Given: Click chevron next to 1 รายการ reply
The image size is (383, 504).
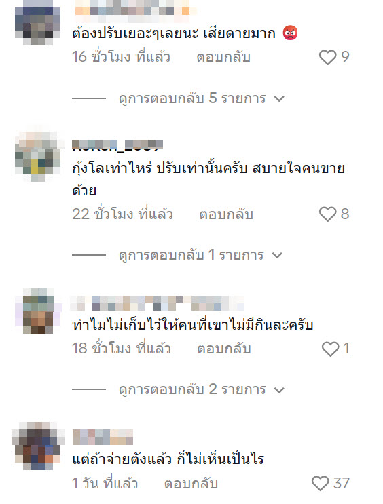Looking at the screenshot, I should (x=277, y=256).
